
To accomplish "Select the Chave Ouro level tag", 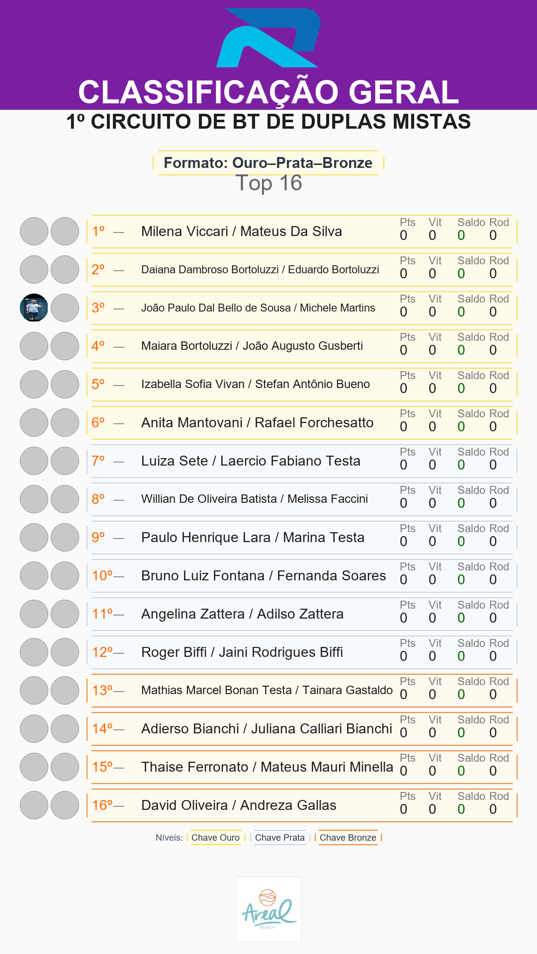I will [x=216, y=838].
